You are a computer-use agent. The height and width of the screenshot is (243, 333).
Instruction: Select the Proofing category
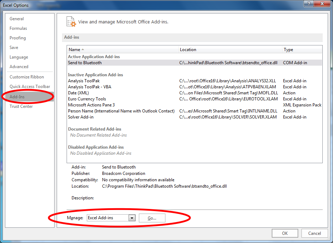click(x=18, y=38)
